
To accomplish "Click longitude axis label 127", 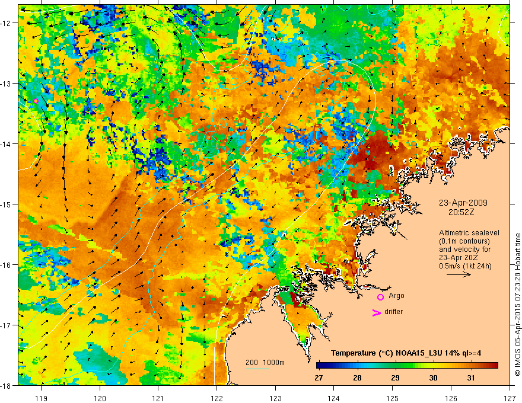I will click(x=510, y=399).
